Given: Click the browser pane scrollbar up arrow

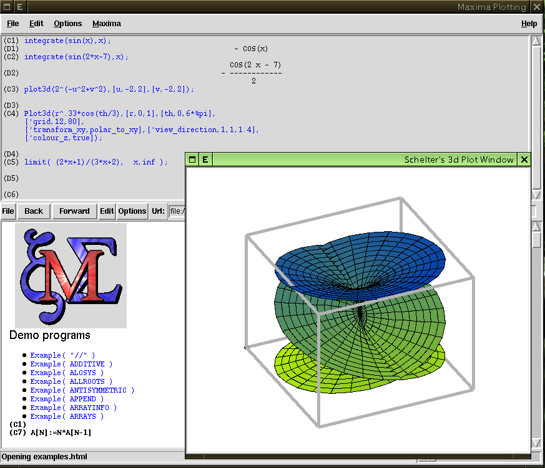Looking at the screenshot, I should coord(536,227).
